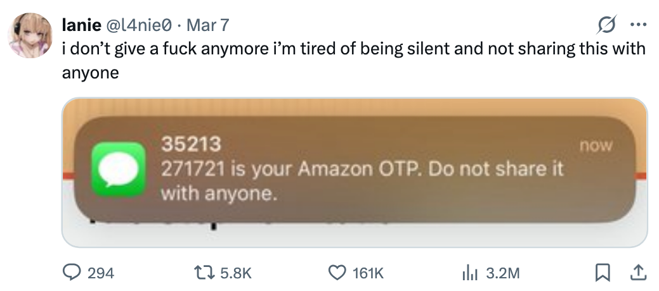Like the tweet with heart icon
Viewport: 659px width, 291px height.
point(337,273)
